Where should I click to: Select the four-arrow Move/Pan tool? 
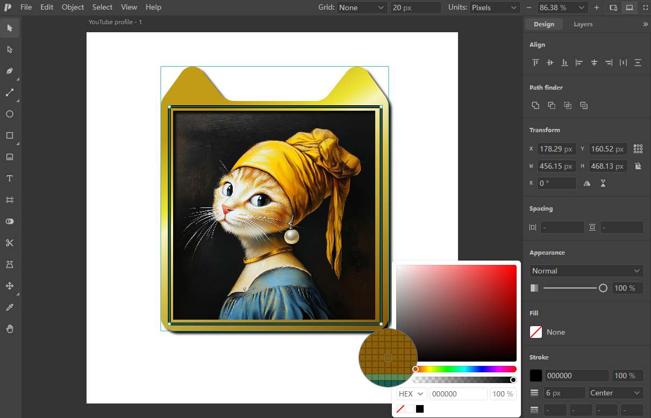click(x=10, y=286)
